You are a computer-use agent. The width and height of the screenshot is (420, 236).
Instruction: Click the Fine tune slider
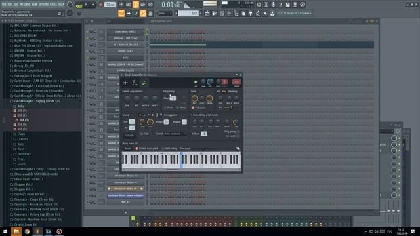point(203,149)
